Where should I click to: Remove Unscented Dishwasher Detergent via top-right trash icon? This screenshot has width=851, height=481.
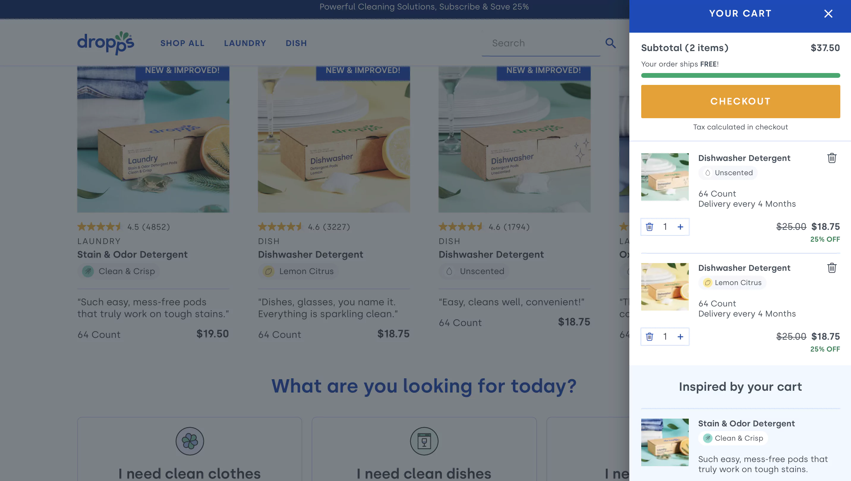pos(832,158)
